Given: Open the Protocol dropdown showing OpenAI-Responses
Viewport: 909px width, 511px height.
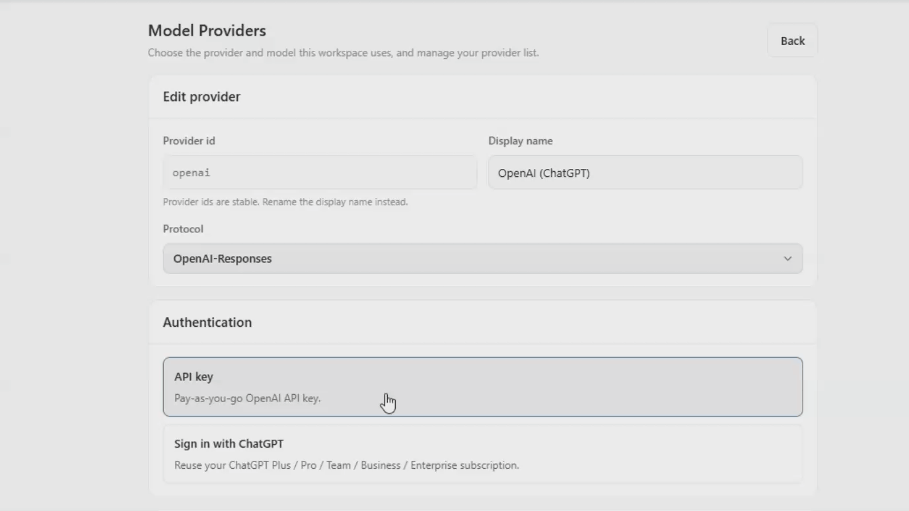Looking at the screenshot, I should click(x=483, y=259).
